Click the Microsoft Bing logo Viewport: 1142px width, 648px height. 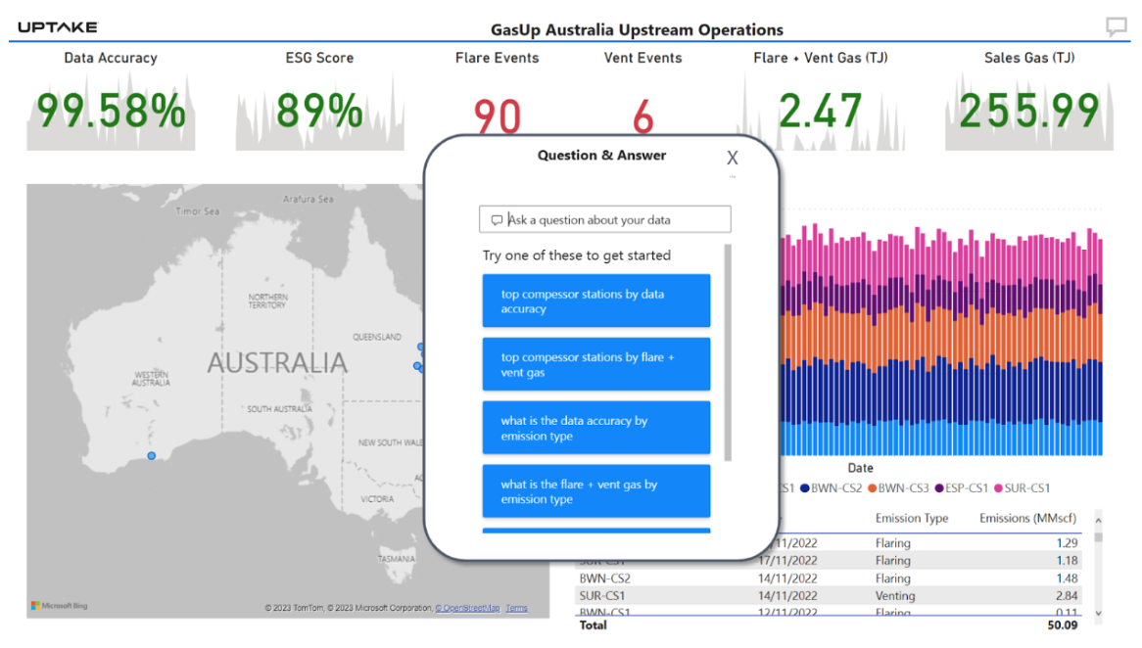(x=60, y=606)
